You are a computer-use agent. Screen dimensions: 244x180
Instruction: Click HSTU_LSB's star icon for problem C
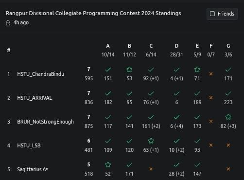click(x=151, y=141)
